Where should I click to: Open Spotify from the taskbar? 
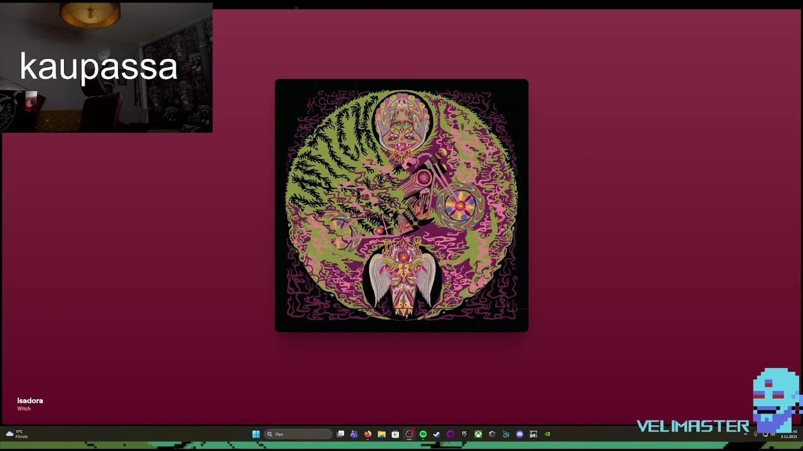coord(423,434)
